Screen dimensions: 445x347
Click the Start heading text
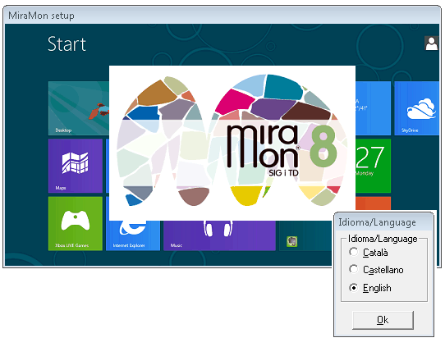point(67,44)
